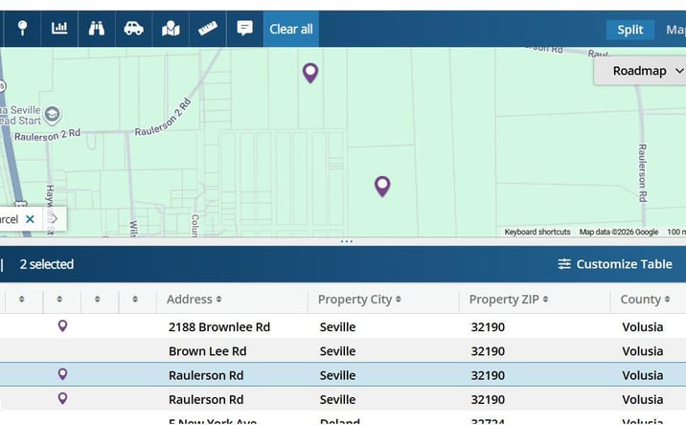The image size is (686, 425).
Task: Toggle pin on highlighted Raulerson Rd row
Action: click(x=62, y=374)
